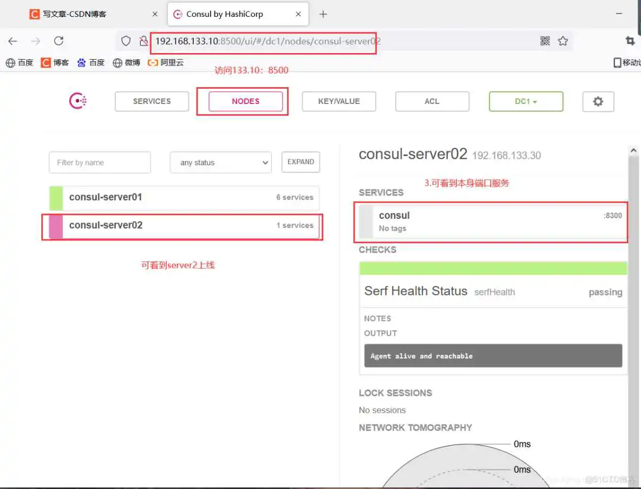Open the DC1 datacenter dropdown
This screenshot has height=489, width=641.
(x=525, y=101)
